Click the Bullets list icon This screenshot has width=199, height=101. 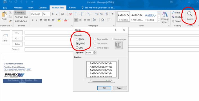[76, 14]
